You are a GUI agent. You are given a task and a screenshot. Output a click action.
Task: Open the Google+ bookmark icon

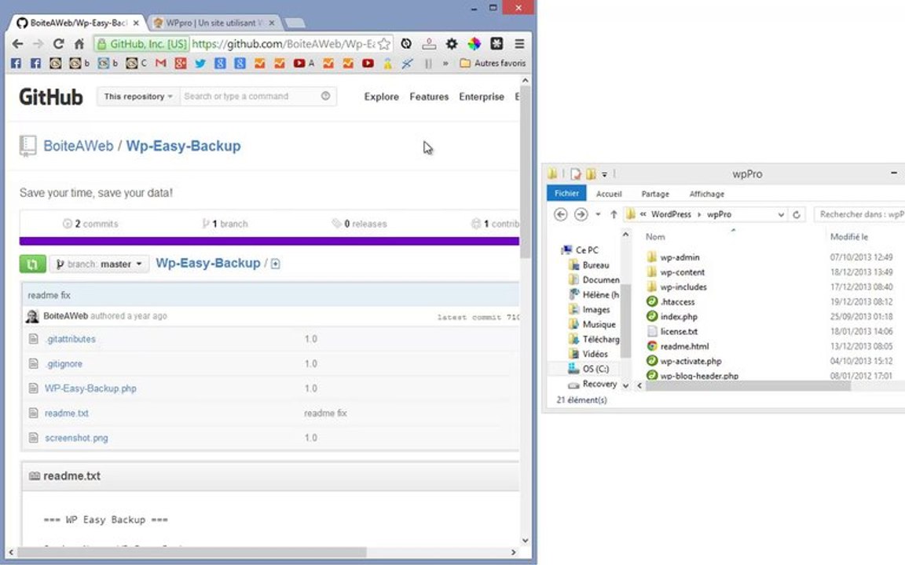coord(181,63)
